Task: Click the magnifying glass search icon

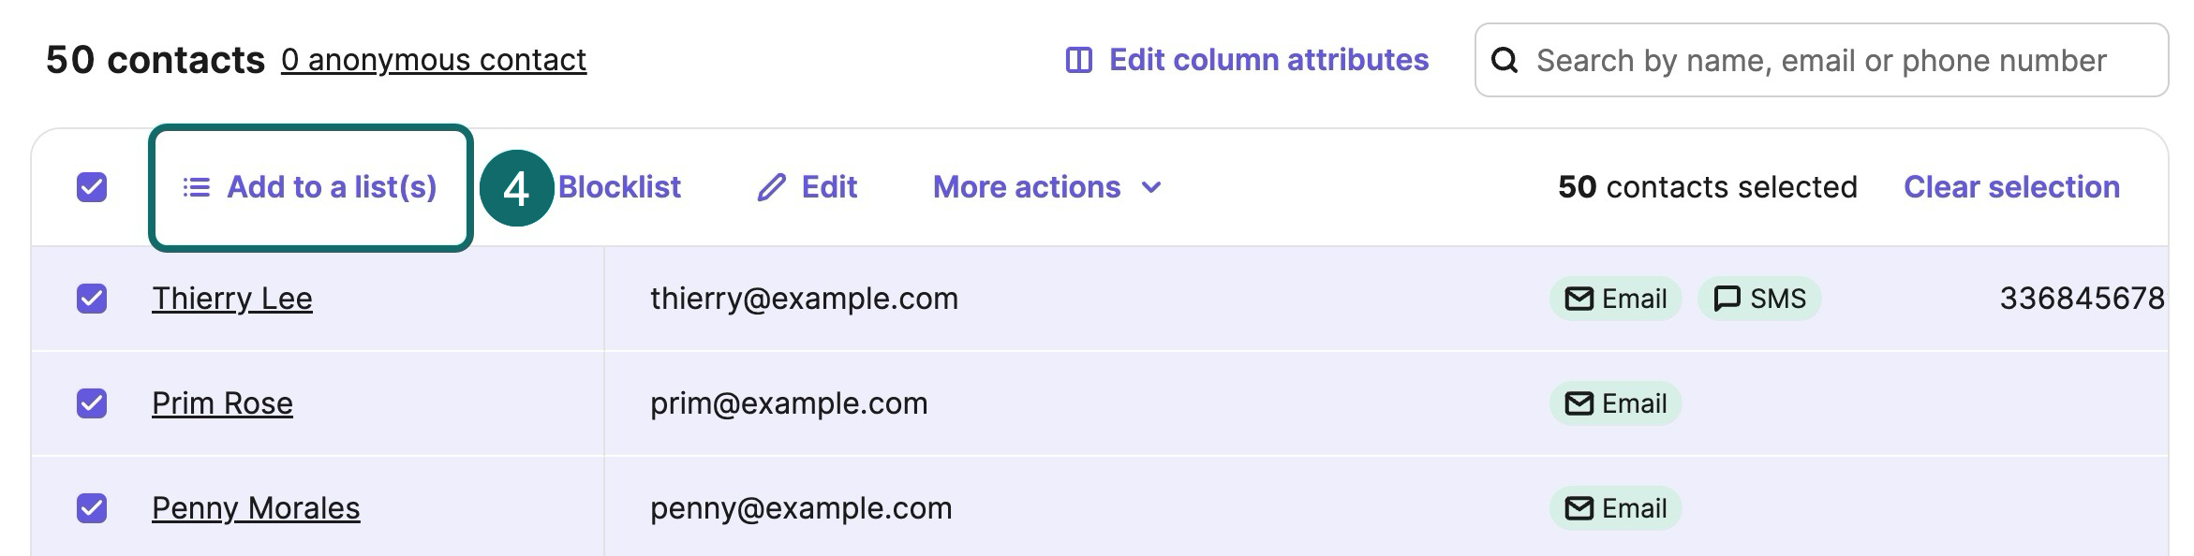Action: click(x=1505, y=59)
